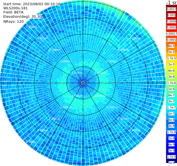Click the northwest 1.00km range ring label
The image size is (177, 166).
tap(77, 73)
